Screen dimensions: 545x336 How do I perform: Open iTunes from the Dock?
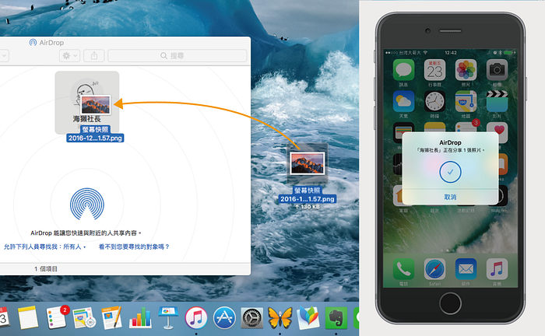coord(196,317)
